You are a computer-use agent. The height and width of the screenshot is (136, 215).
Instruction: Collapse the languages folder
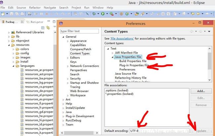tap(13, 66)
